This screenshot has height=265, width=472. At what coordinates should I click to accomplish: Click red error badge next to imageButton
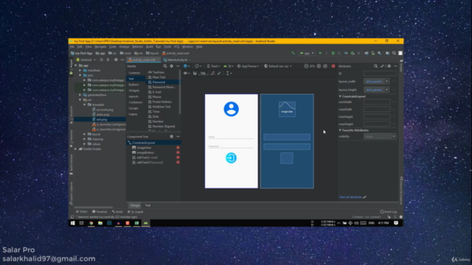(178, 152)
